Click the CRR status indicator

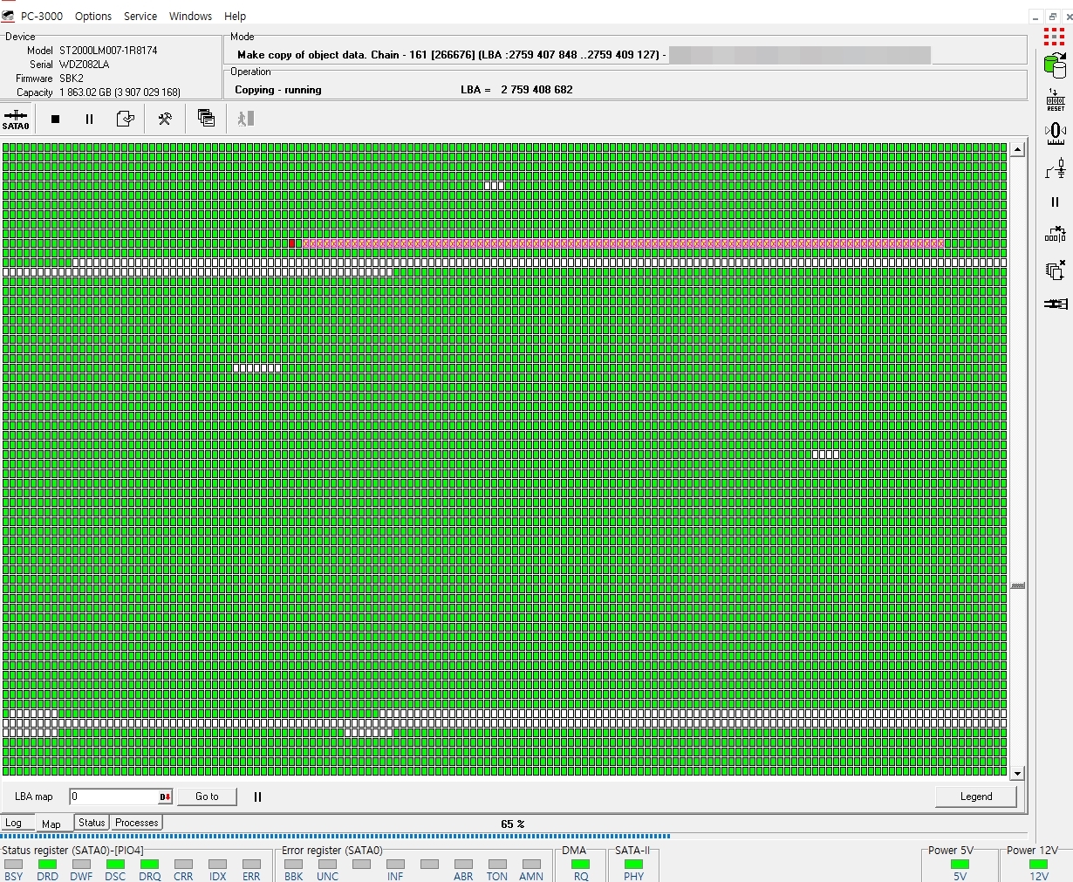tap(183, 865)
